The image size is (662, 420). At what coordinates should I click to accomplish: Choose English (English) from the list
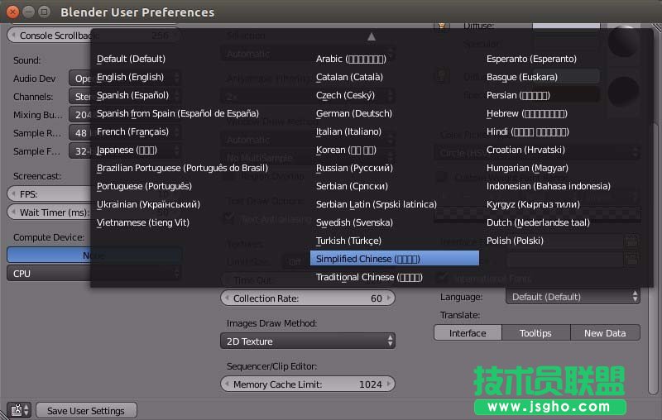click(130, 77)
